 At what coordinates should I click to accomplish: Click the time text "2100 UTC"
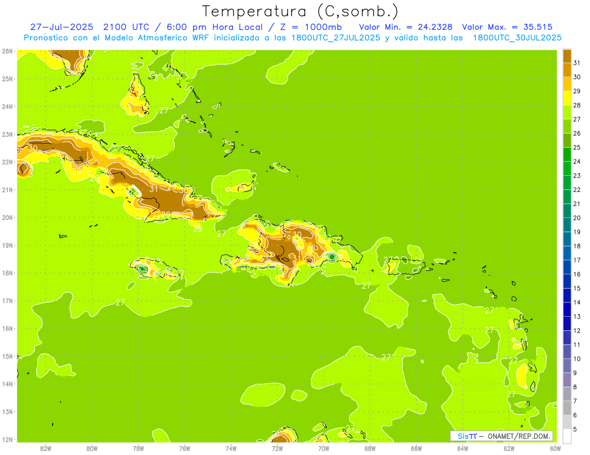click(127, 27)
